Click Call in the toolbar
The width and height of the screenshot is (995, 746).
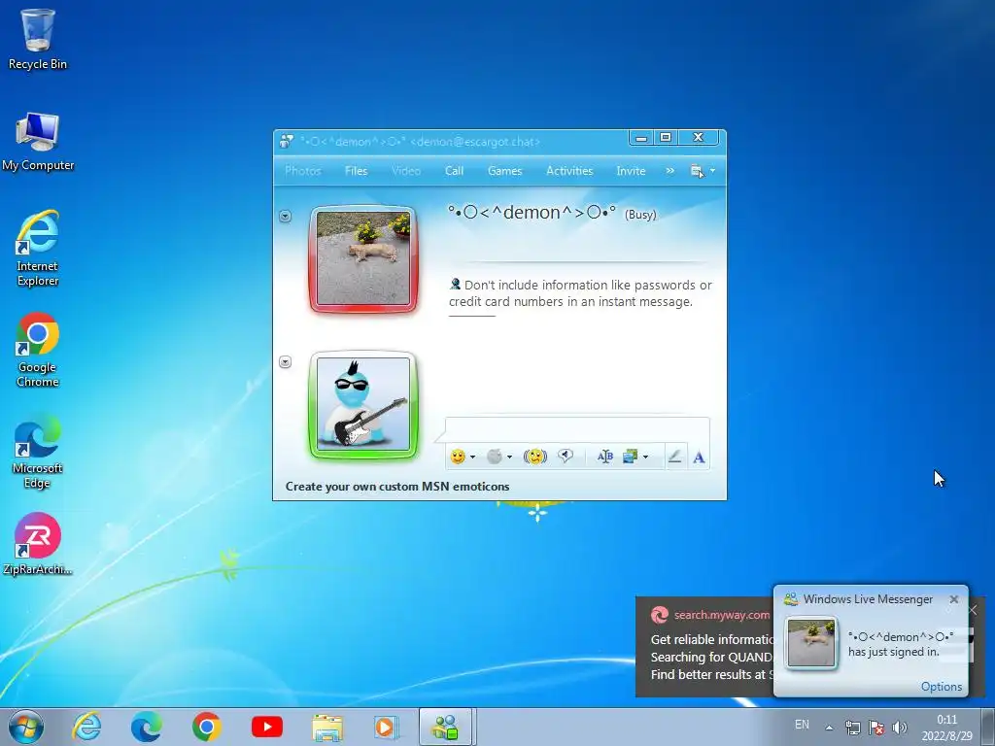tap(455, 171)
